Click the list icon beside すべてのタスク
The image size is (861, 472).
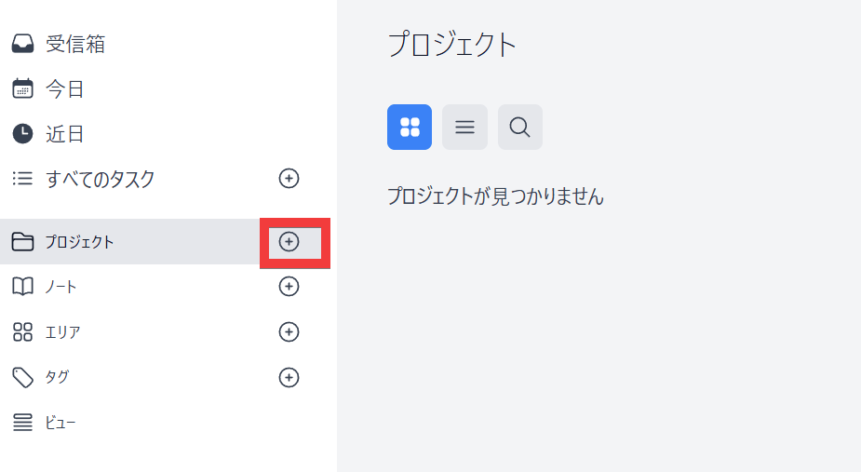22,179
